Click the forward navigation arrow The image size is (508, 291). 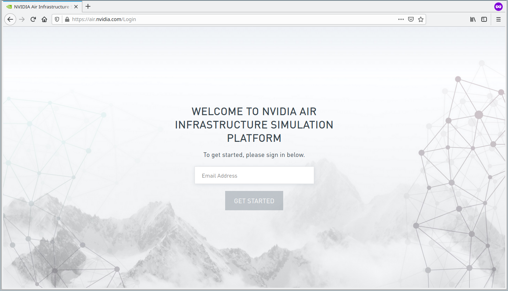(x=22, y=19)
